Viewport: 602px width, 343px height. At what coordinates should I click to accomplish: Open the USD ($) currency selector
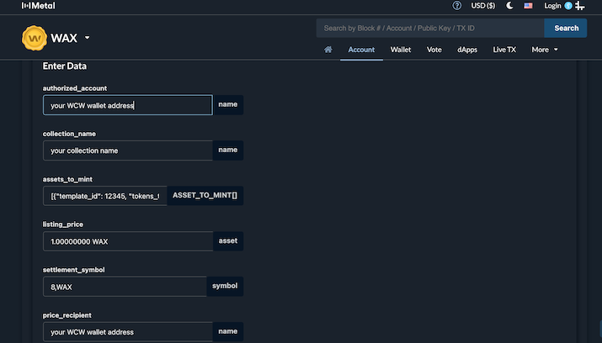pos(483,6)
